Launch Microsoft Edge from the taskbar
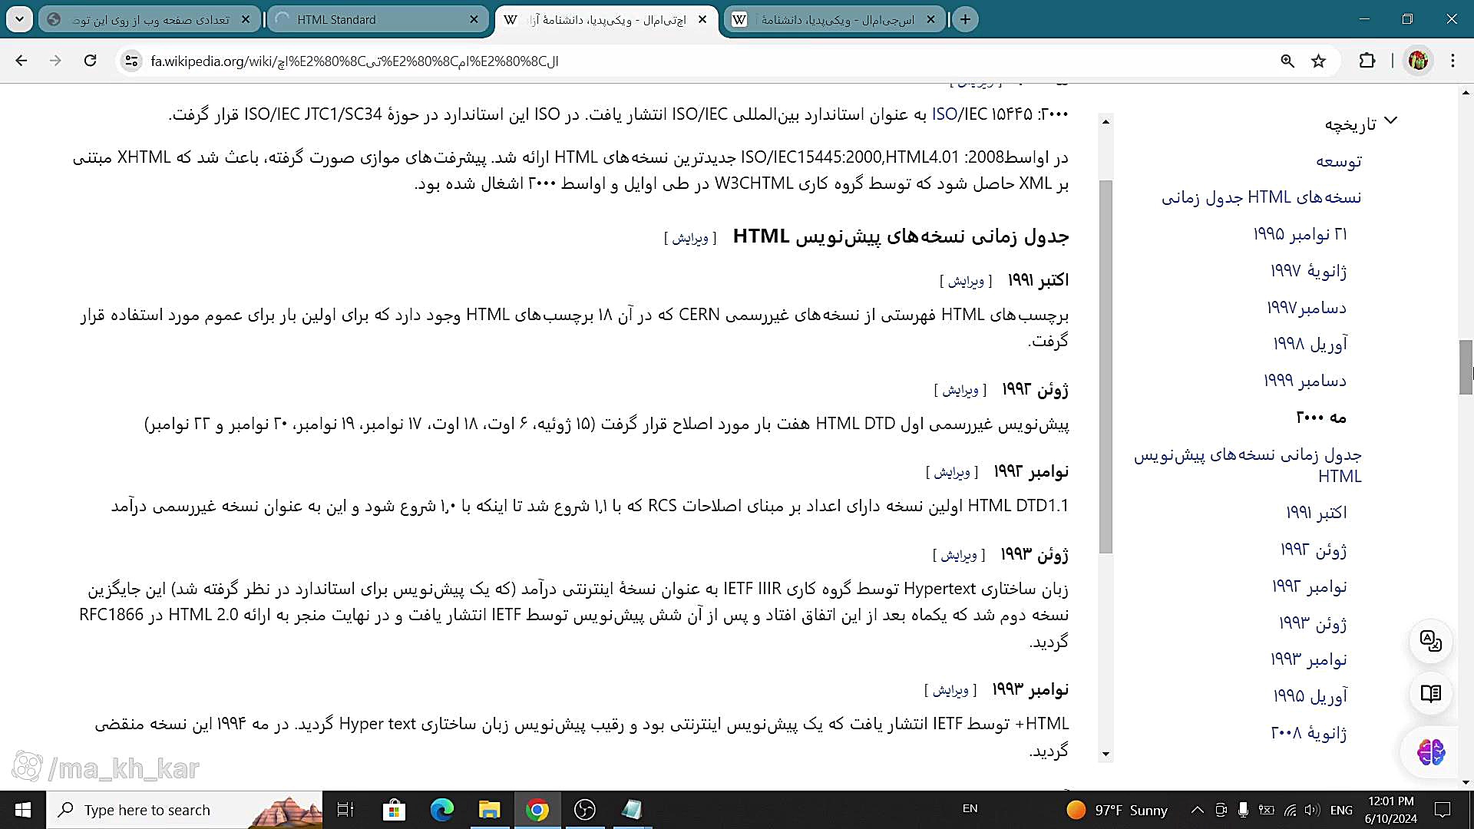Screen dimensions: 1474x829 (x=442, y=810)
